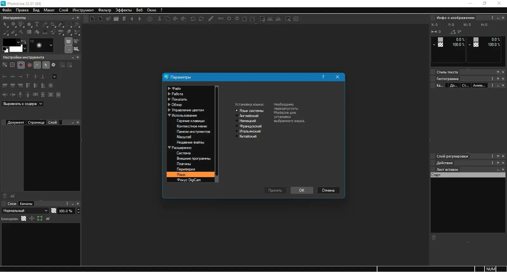Click the white background color swatch

click(x=16, y=49)
